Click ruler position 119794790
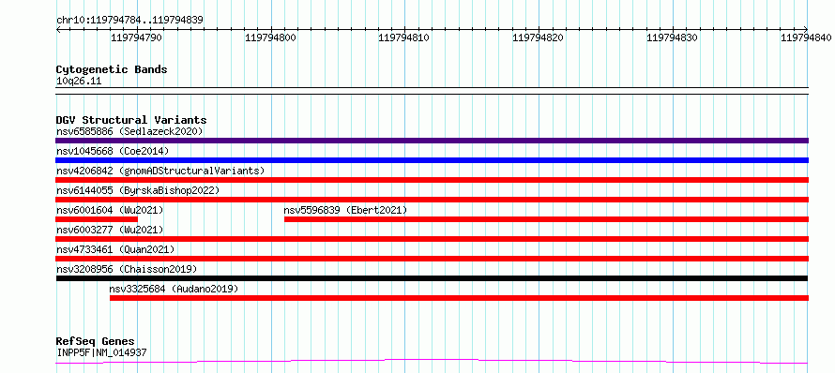The width and height of the screenshot is (835, 373). (137, 37)
